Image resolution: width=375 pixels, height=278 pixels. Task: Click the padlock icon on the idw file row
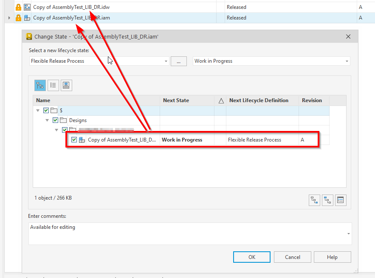(18, 7)
